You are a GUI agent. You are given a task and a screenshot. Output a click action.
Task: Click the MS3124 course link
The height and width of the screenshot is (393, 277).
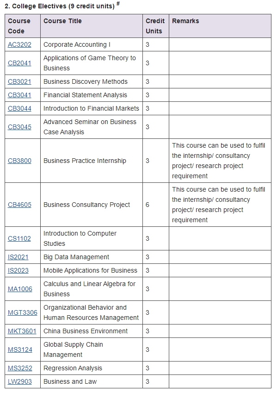coord(20,349)
